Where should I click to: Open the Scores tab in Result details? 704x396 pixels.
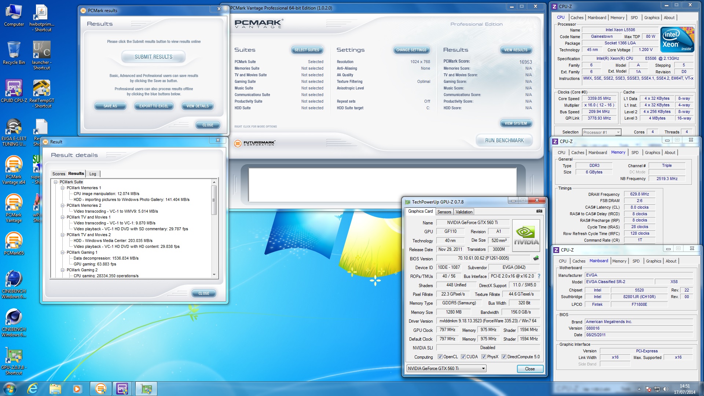pos(59,174)
